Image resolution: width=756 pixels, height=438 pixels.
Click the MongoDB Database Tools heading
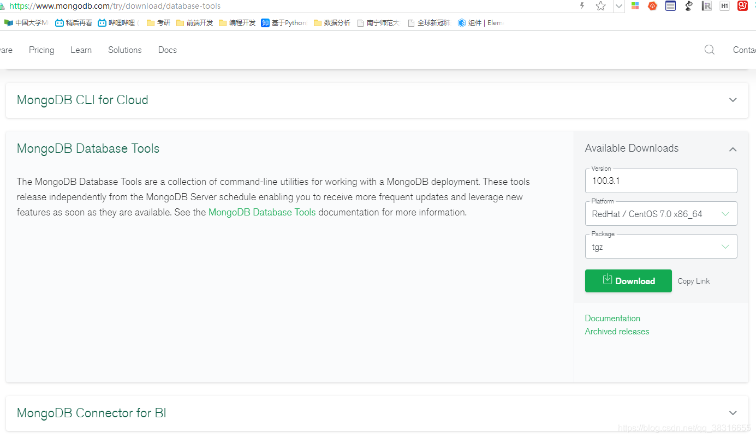point(88,148)
